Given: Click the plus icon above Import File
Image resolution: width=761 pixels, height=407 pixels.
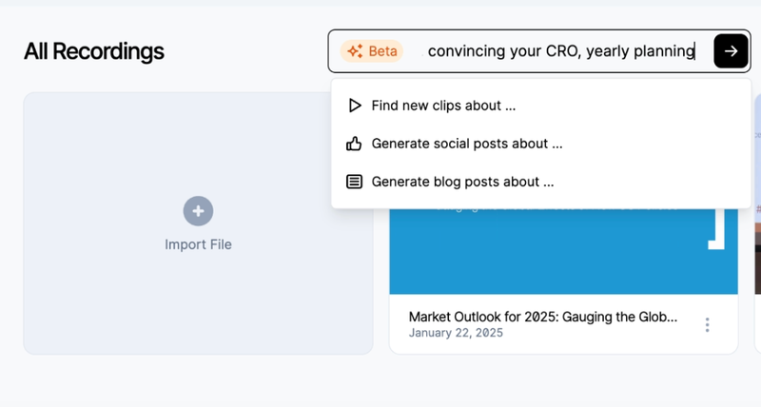Looking at the screenshot, I should (x=198, y=211).
